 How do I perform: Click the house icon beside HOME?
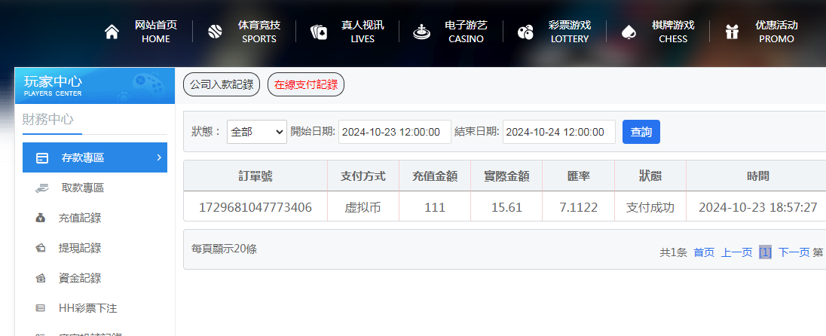112,32
